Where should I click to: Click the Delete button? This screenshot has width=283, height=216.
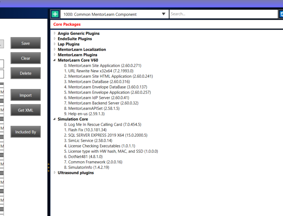26,73
